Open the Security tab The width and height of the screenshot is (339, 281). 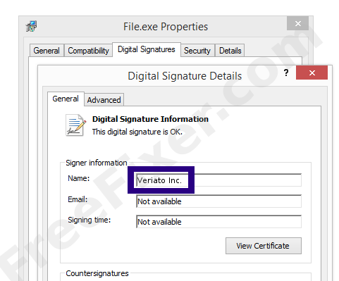click(197, 51)
